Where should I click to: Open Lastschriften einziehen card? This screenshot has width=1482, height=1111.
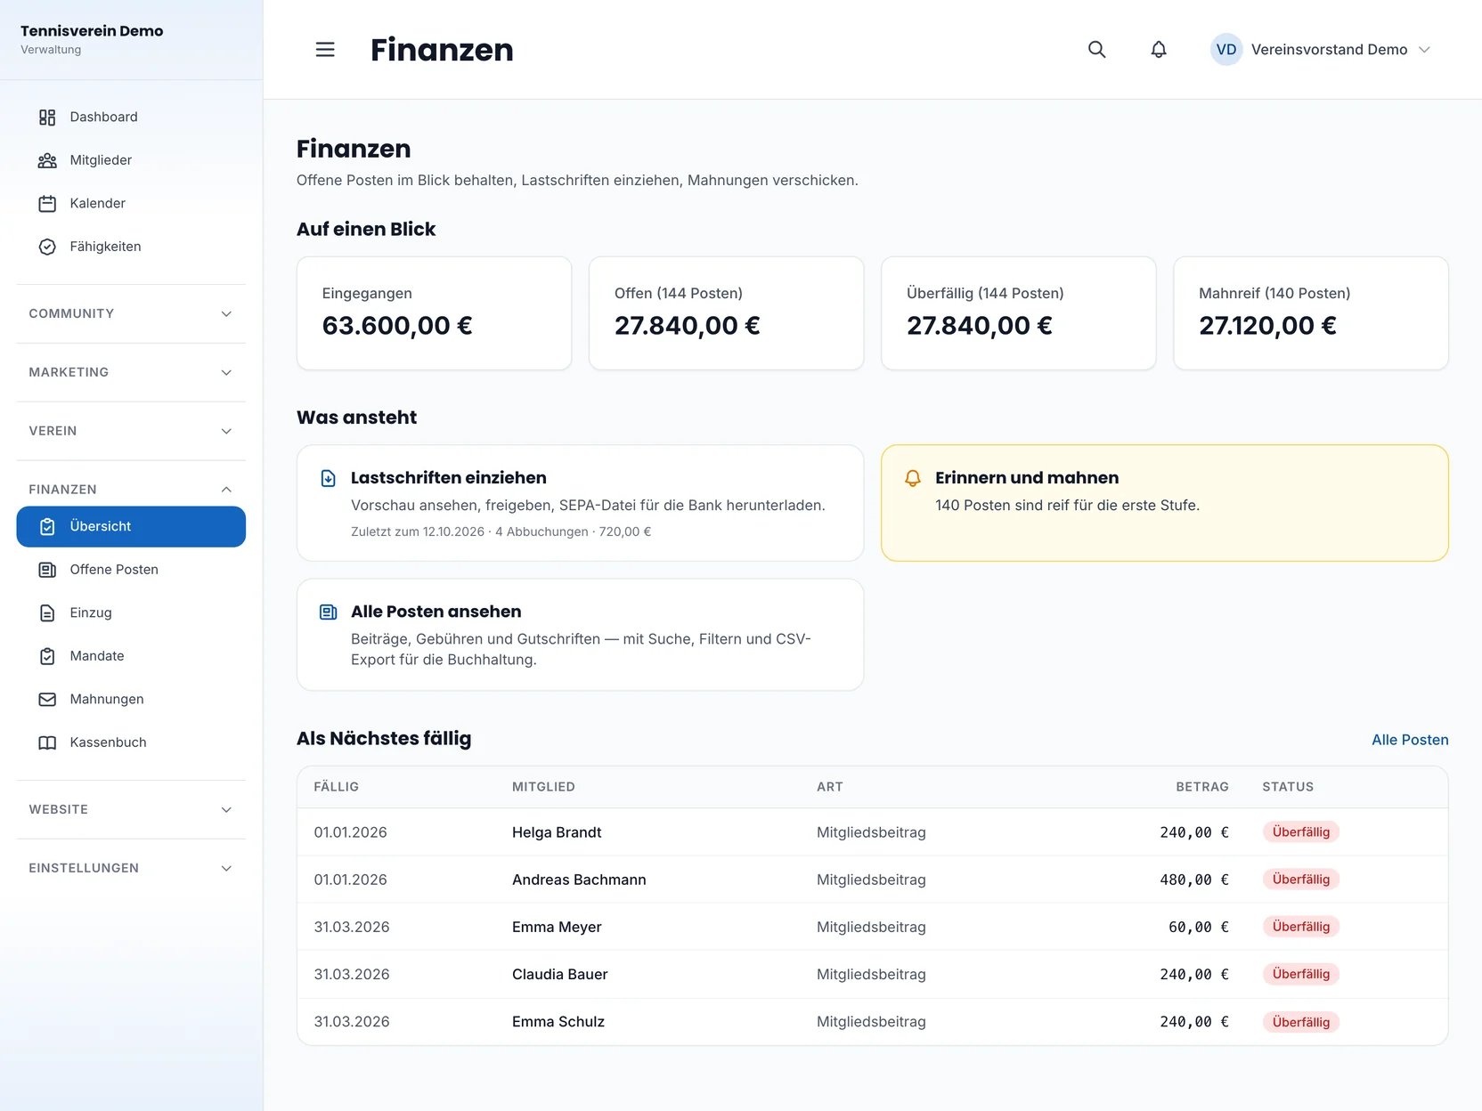click(x=580, y=503)
